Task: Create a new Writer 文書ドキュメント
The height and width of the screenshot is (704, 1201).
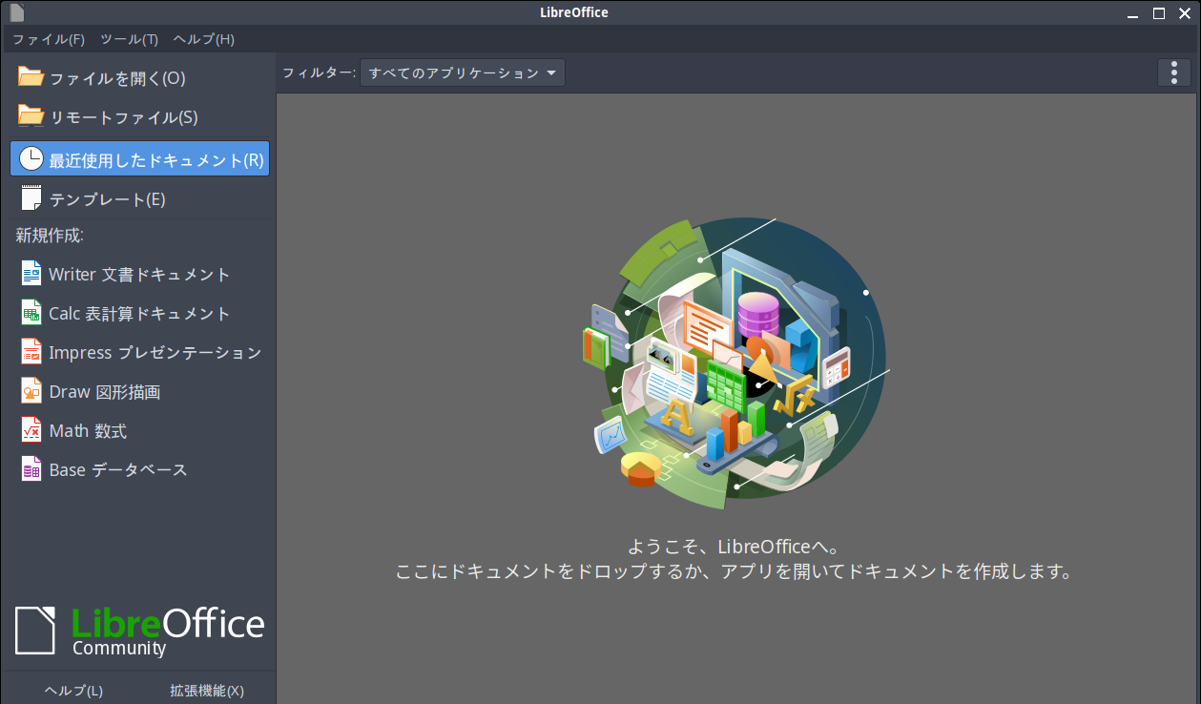Action: [x=139, y=274]
